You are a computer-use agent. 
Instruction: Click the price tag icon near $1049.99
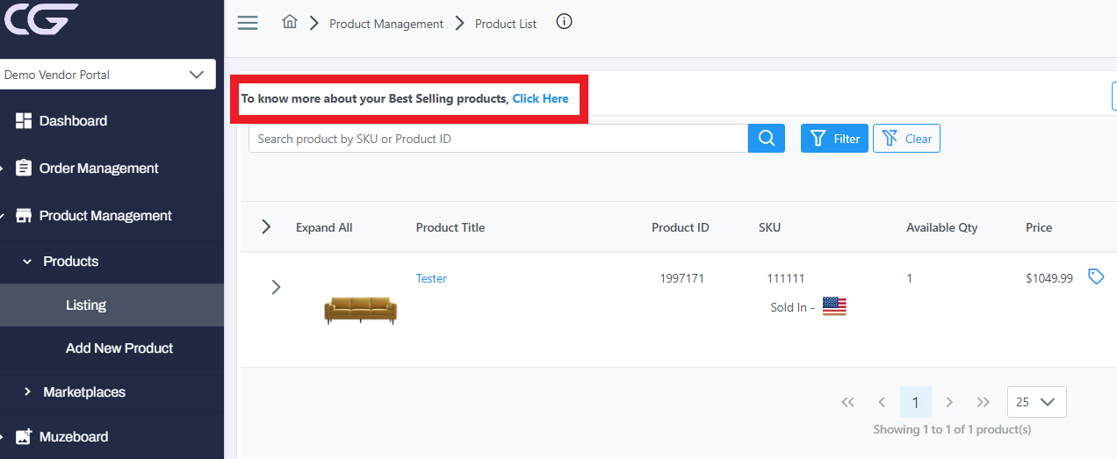coord(1096,276)
